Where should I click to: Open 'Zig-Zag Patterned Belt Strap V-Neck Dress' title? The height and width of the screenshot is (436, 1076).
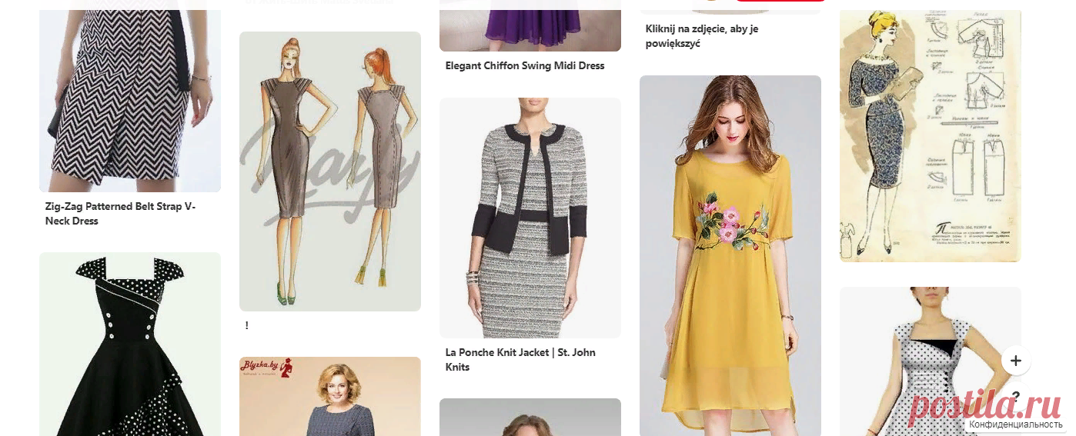coord(121,214)
